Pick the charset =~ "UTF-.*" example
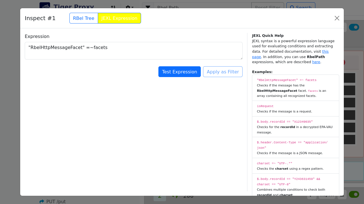Image resolution: width=364 pixels, height=204 pixels. coord(295,166)
